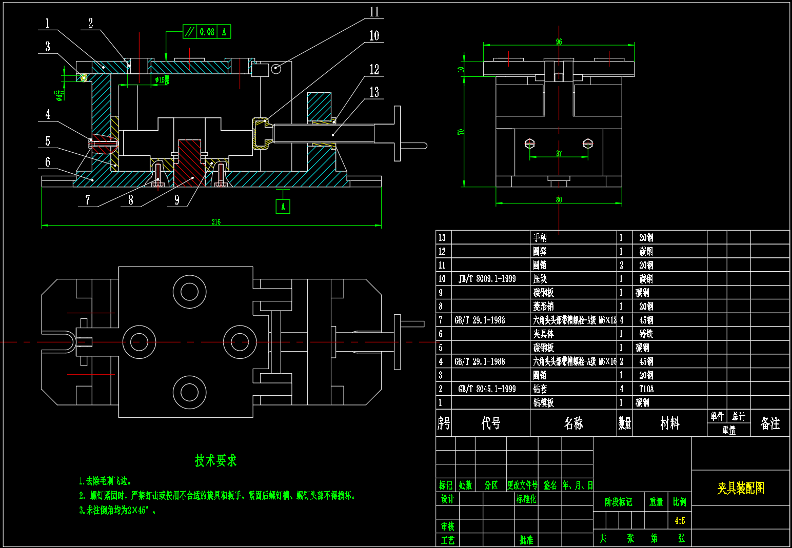
Task: Click the datum A marker below the base
Action: 283,207
